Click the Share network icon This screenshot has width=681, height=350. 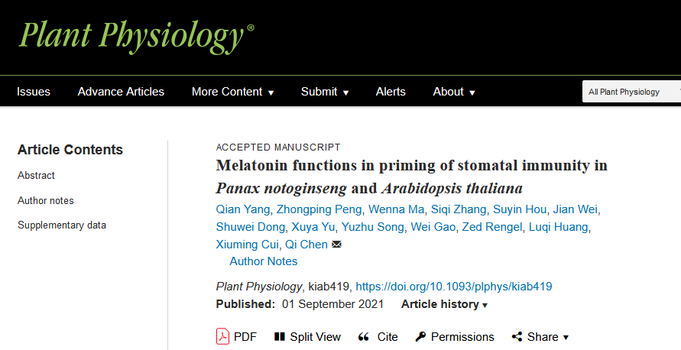pos(517,336)
